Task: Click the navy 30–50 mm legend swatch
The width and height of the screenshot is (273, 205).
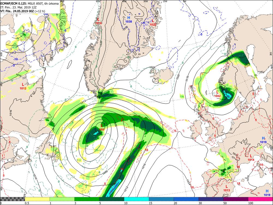Action: tap(211, 199)
